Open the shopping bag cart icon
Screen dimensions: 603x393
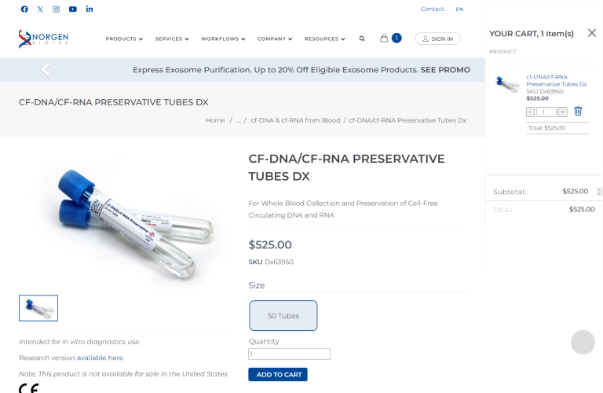click(x=384, y=38)
